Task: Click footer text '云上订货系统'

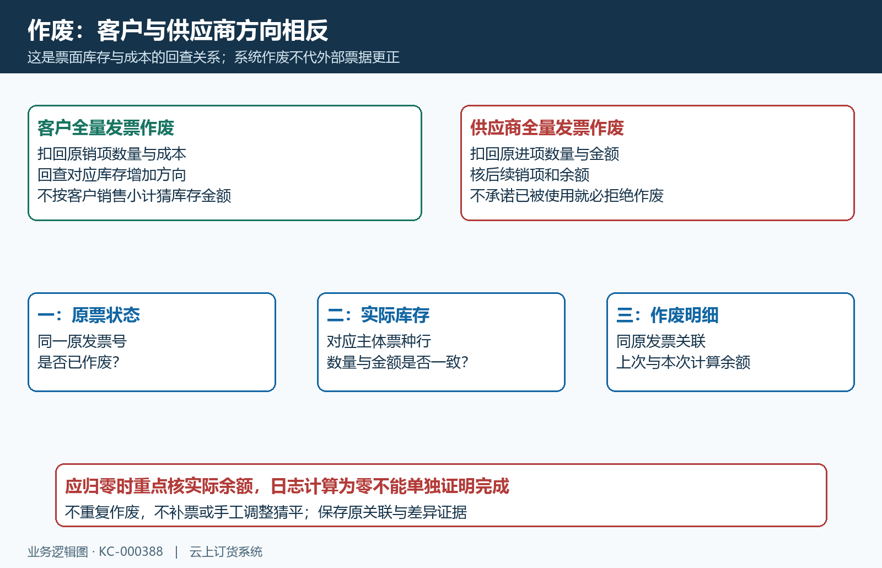Action: click(x=226, y=552)
